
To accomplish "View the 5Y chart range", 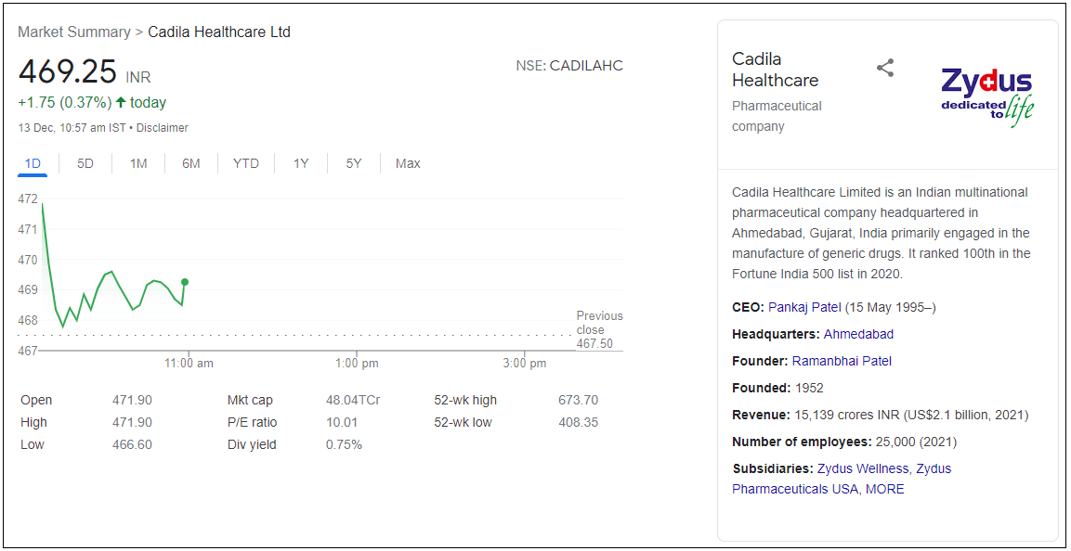I will point(354,163).
